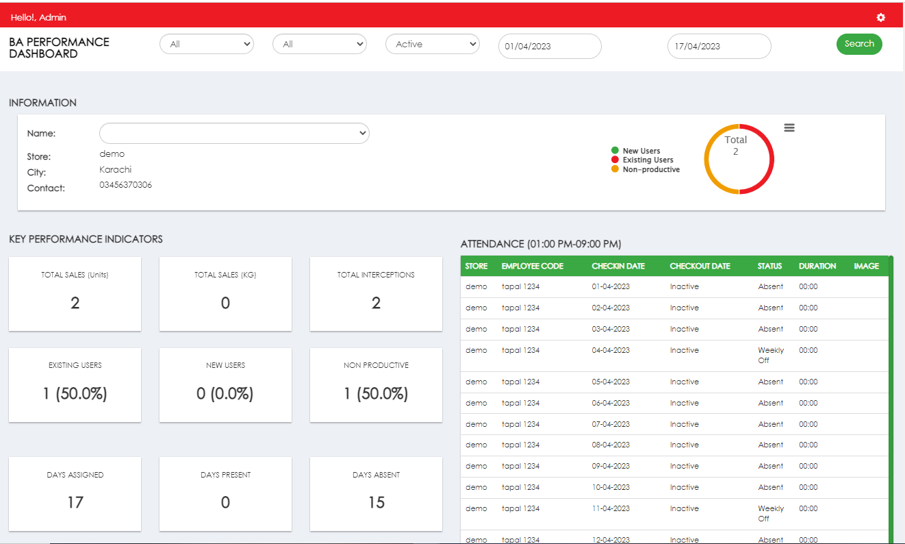Click the CHECKOUT DATE column header
905x544 pixels.
coord(700,266)
